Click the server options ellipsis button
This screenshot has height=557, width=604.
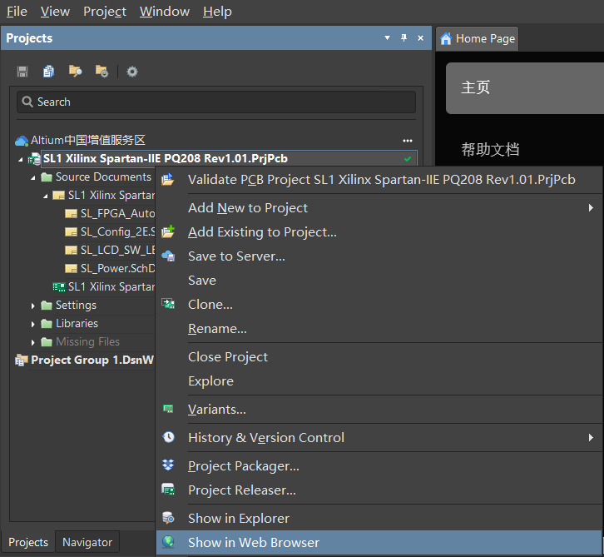point(408,141)
